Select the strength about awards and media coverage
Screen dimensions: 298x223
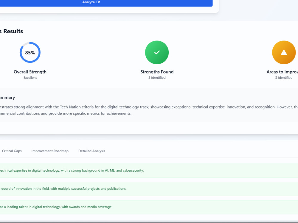[149, 207]
